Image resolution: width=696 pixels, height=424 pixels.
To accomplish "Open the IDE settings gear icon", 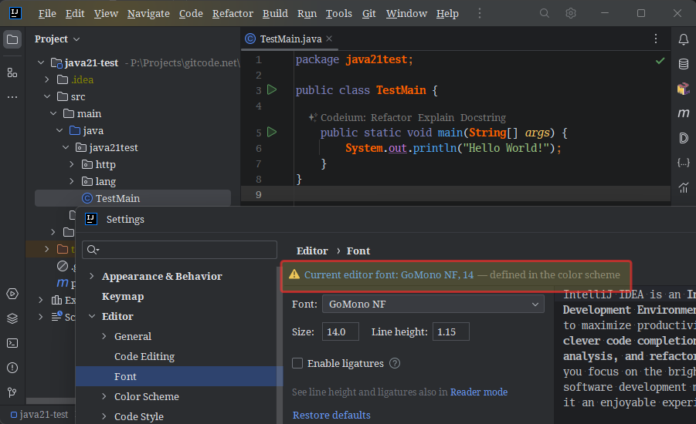I will tap(571, 13).
